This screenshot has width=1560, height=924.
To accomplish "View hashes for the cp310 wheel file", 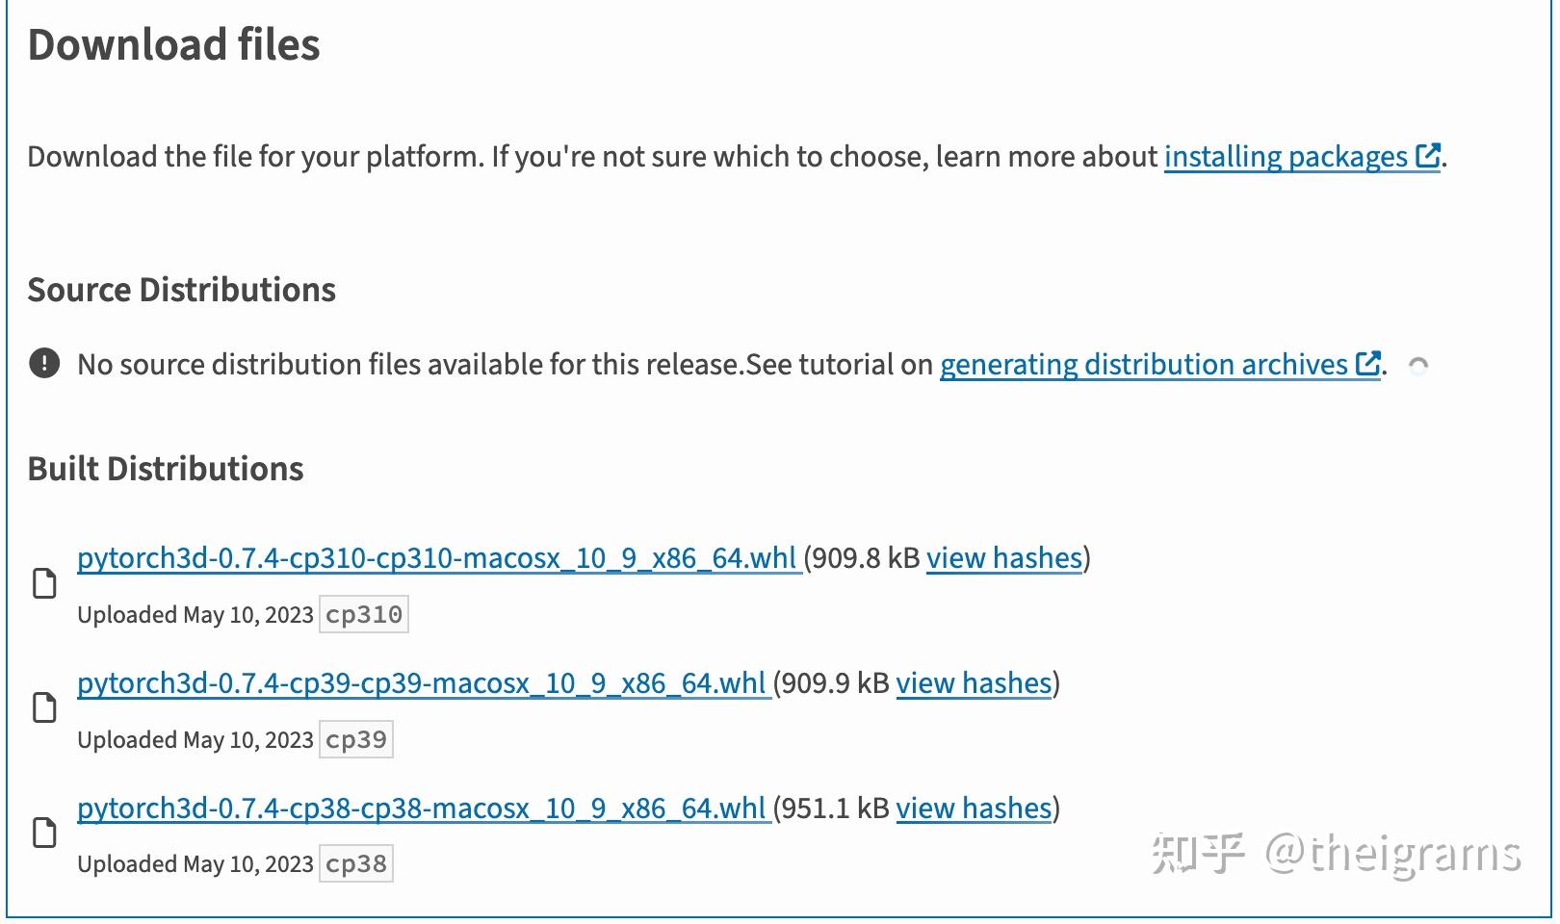I will click(1002, 557).
